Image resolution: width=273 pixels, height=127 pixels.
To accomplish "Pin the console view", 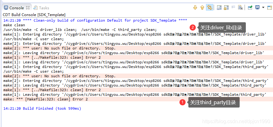I will click(250, 7).
